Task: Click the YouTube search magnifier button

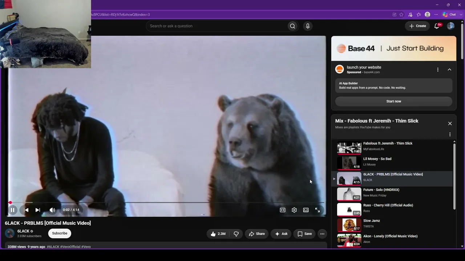Action: pyautogui.click(x=292, y=26)
